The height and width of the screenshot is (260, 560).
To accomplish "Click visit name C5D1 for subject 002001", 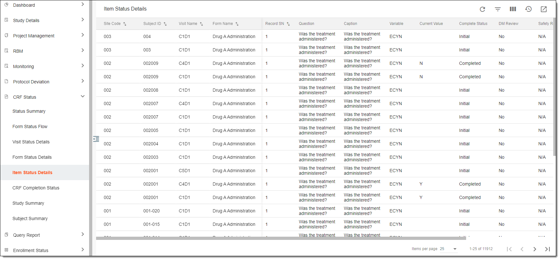I will point(184,171).
